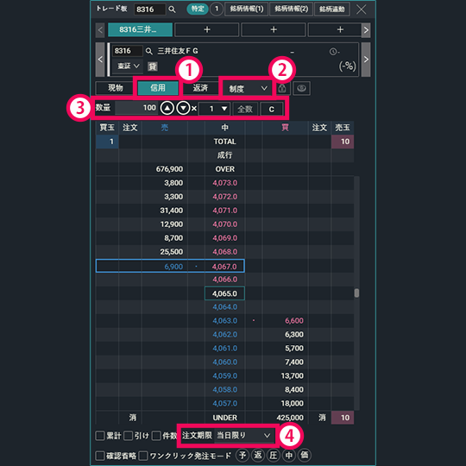Select the 8316三井 tab
This screenshot has width=466, height=466.
click(x=140, y=29)
